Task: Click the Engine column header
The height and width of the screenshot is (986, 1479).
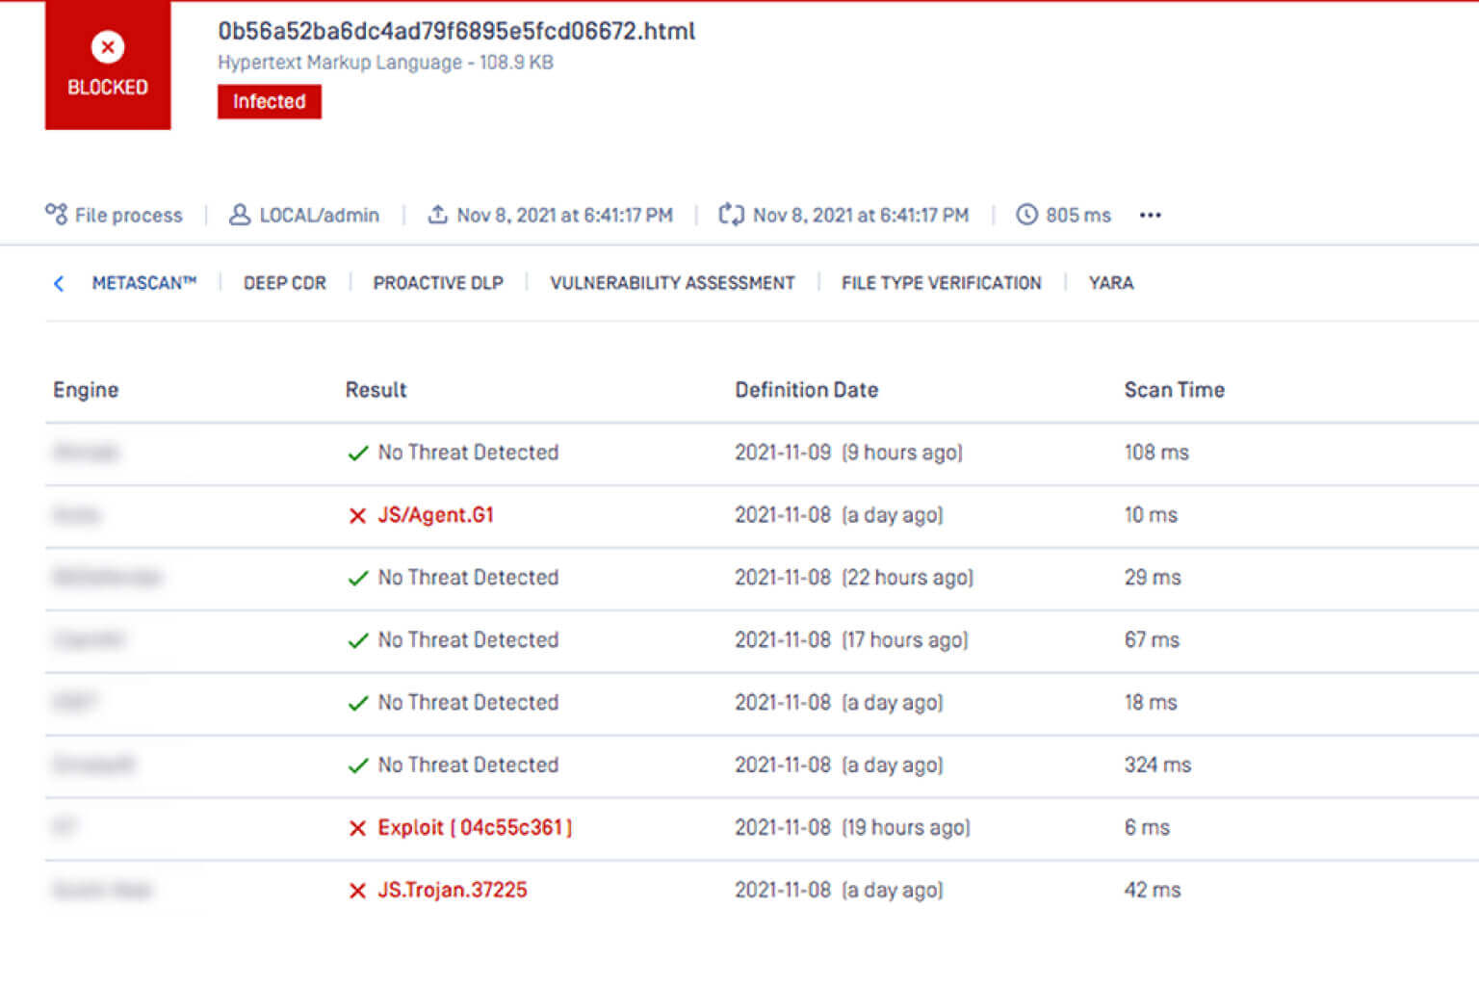Action: tap(86, 390)
